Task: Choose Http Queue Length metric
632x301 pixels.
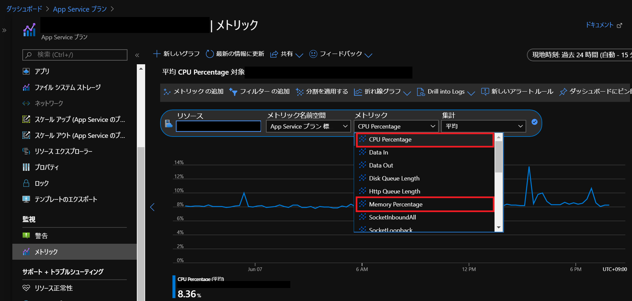Action: pyautogui.click(x=424, y=191)
